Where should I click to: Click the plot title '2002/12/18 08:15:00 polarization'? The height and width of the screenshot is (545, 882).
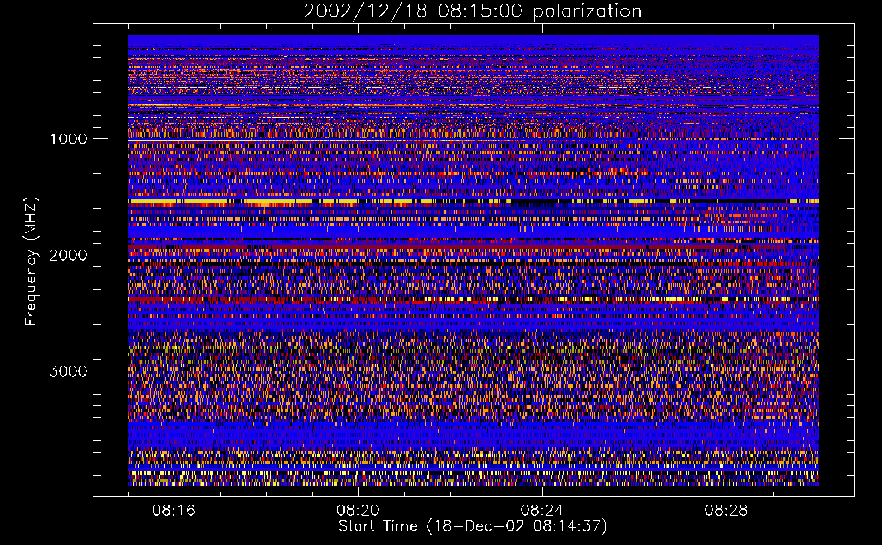[x=473, y=11]
